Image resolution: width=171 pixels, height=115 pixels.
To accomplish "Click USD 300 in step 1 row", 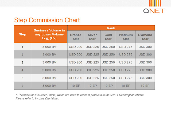I will point(145,47).
